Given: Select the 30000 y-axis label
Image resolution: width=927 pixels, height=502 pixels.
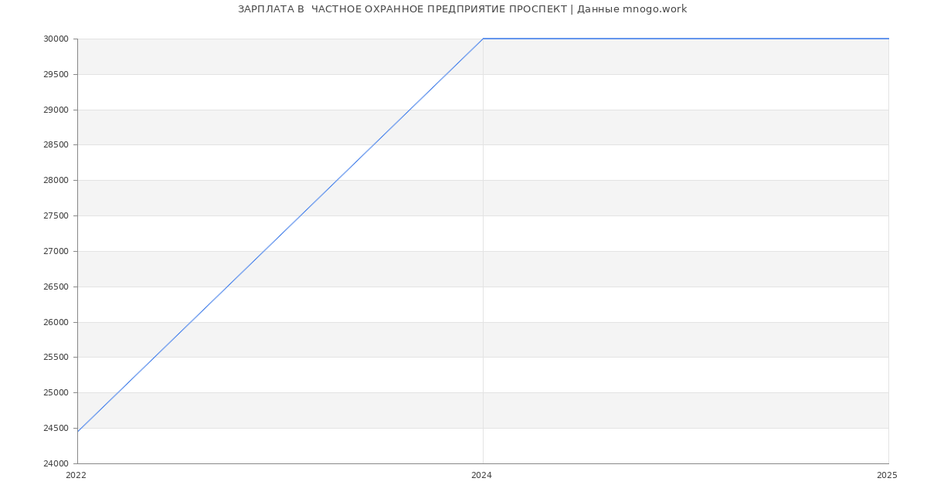Looking at the screenshot, I should click(x=56, y=39).
